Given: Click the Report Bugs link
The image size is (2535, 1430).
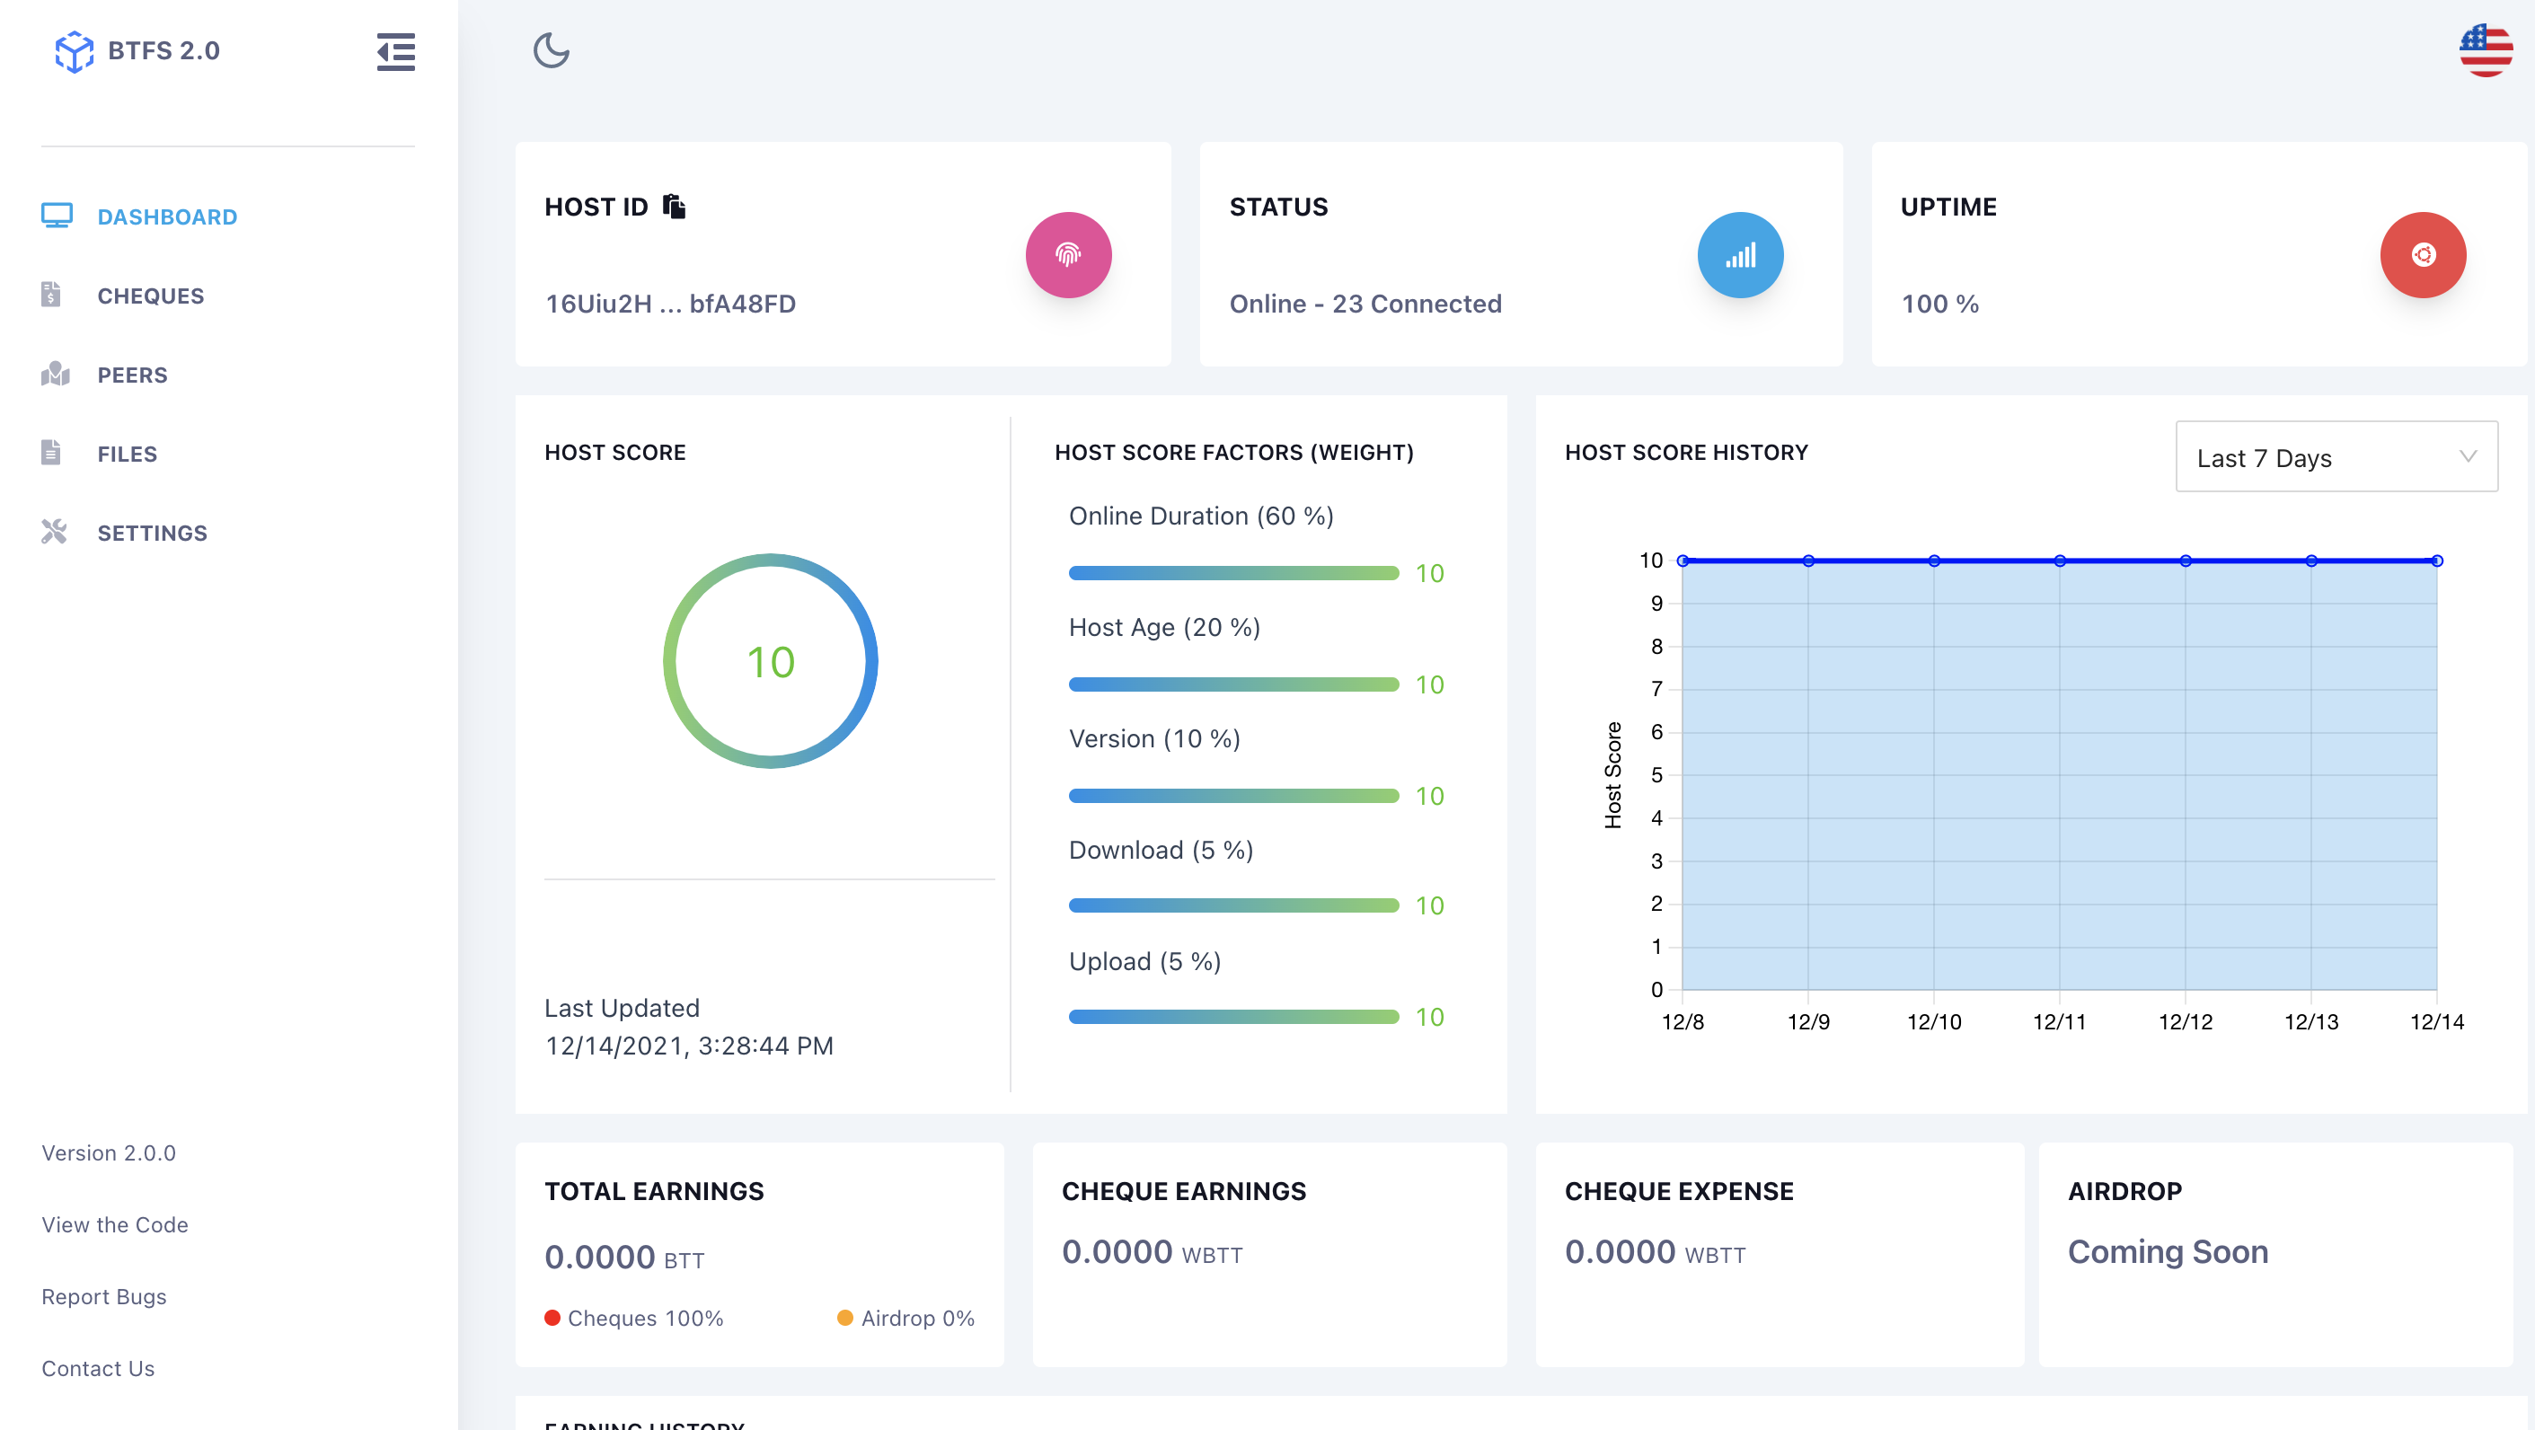Looking at the screenshot, I should [x=103, y=1296].
